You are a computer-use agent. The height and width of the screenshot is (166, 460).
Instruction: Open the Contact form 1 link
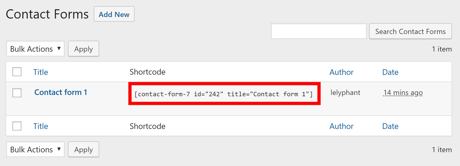60,92
